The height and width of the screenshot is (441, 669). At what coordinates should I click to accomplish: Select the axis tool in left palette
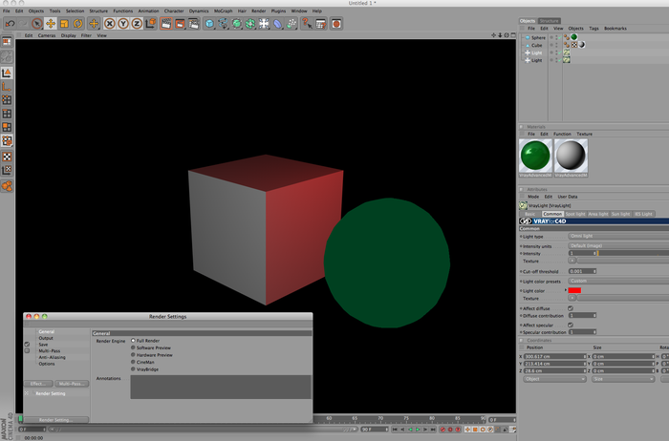(7, 87)
